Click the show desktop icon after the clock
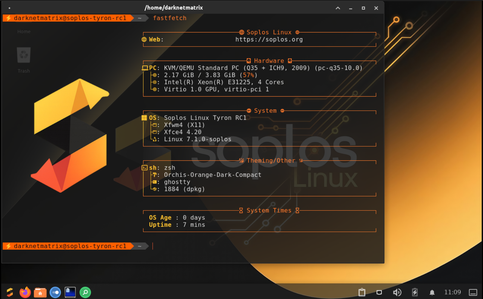 473,292
